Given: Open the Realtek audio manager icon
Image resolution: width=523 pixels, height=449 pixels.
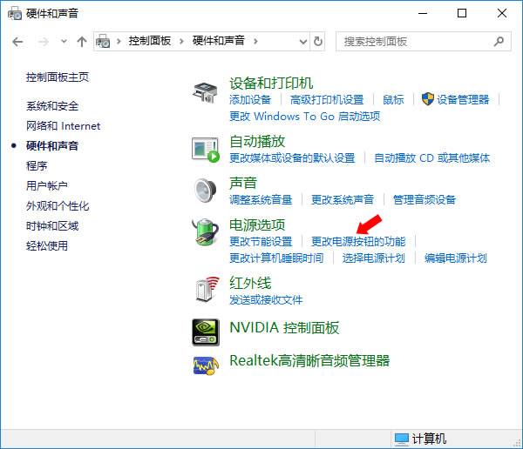Looking at the screenshot, I should coord(206,365).
